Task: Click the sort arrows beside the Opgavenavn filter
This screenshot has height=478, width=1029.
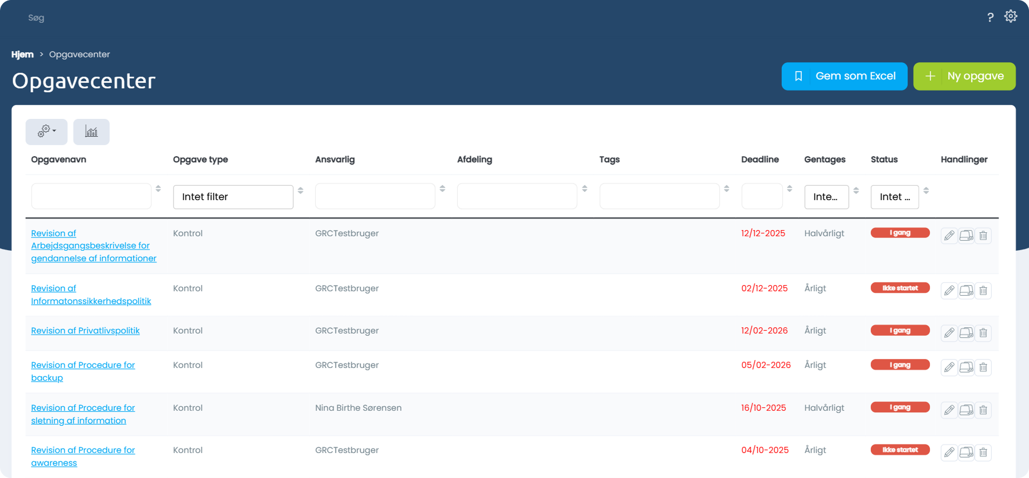Action: [x=158, y=189]
